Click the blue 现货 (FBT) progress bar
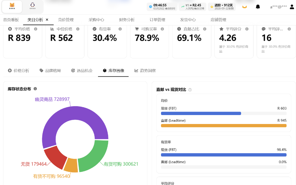The height and width of the screenshot is (185, 296). pos(201,113)
